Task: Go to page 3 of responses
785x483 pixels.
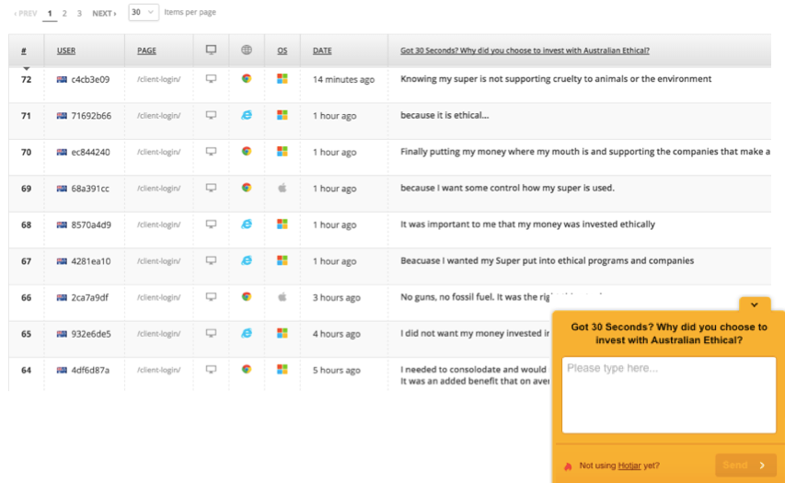Action: pos(79,14)
